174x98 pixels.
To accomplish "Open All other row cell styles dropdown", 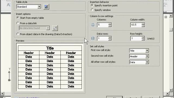I will (x=147, y=62).
